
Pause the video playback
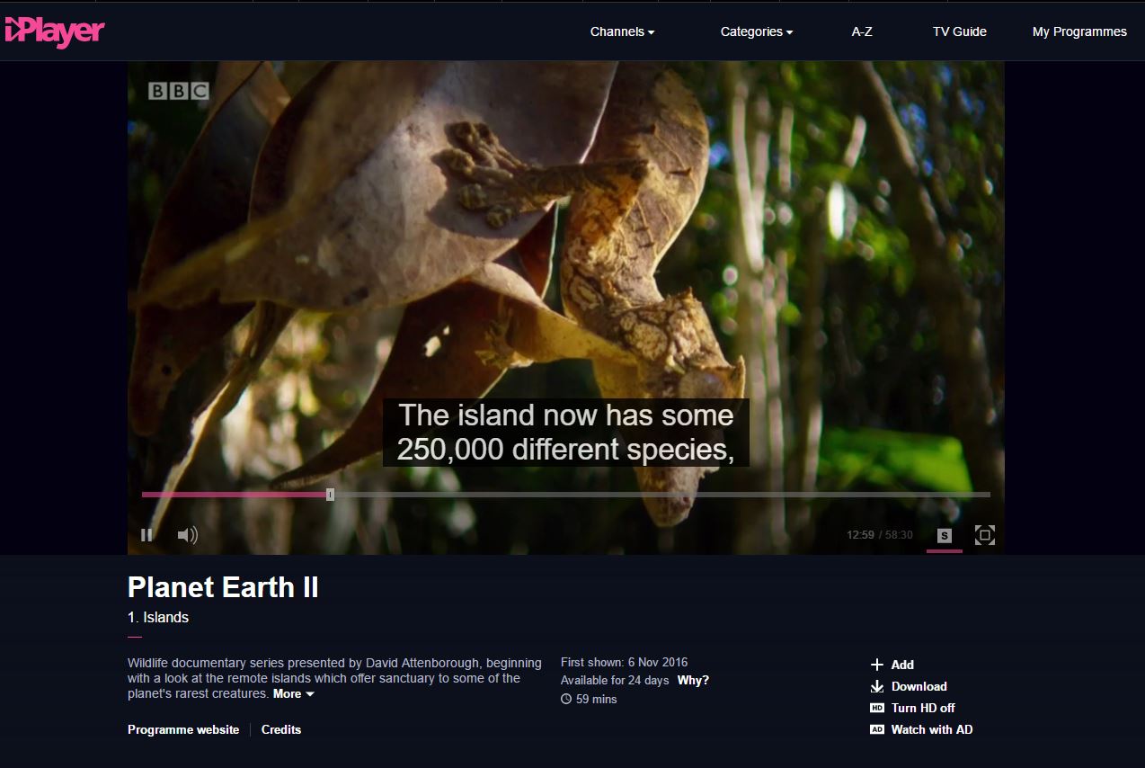coord(146,535)
